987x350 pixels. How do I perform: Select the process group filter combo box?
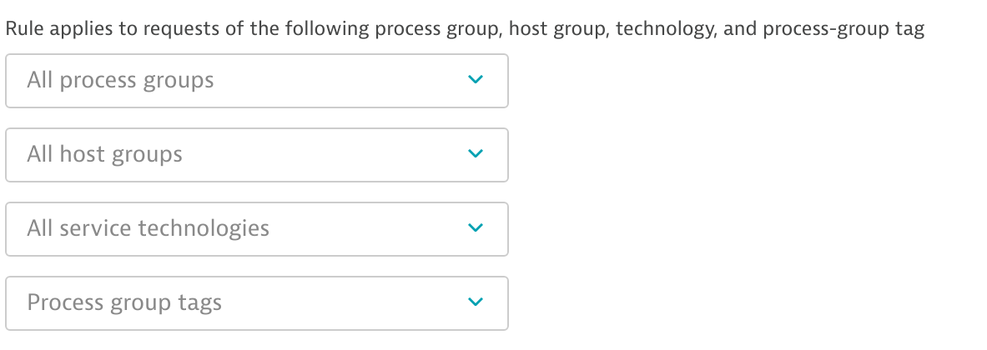pos(256,81)
